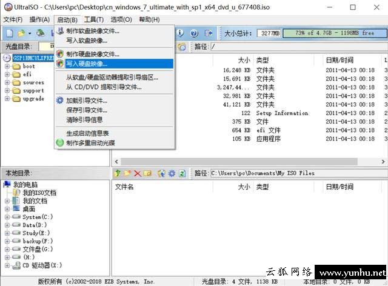388x286 pixels.
Task: Click the local folder properties icon
Action: pos(147,173)
